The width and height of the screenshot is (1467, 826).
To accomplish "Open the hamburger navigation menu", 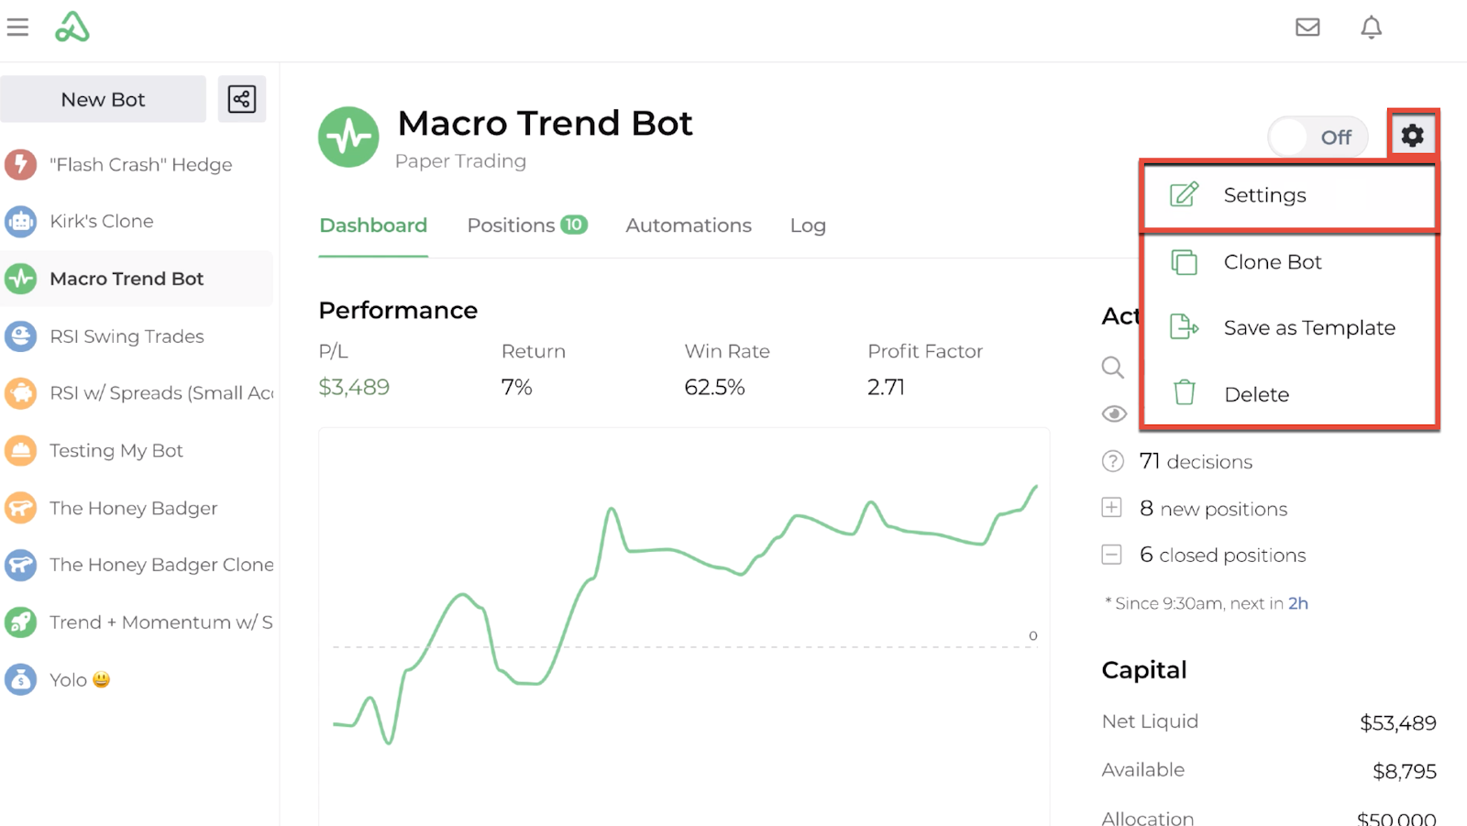I will 17,28.
